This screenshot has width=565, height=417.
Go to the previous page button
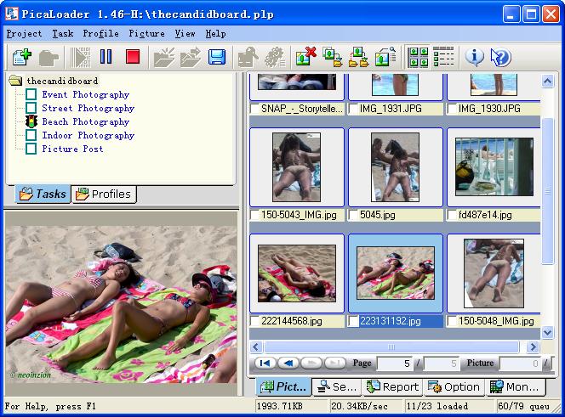pyautogui.click(x=288, y=363)
